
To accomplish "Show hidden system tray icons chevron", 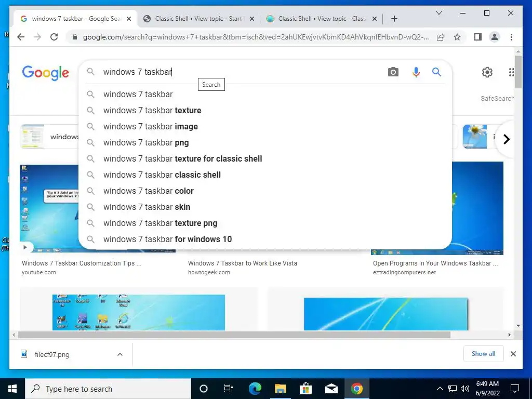I will [x=440, y=389].
